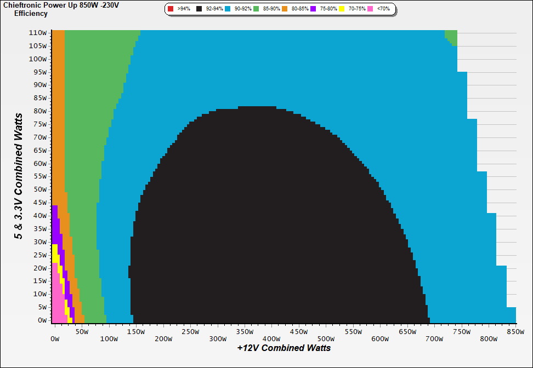Viewport: 533px width, 368px height.
Task: Click the 'Efficiency' subtitle text
Action: coord(31,14)
